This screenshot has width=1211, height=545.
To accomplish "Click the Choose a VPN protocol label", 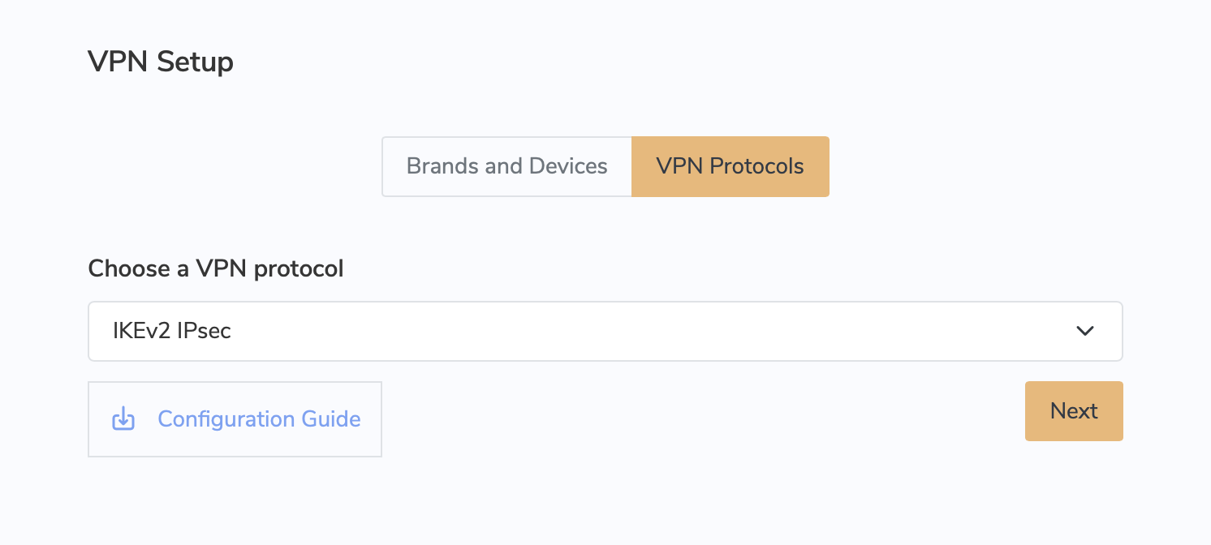I will 216,268.
